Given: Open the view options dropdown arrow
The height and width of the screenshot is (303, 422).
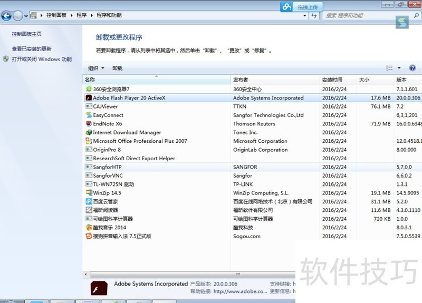Looking at the screenshot, I should click(399, 68).
